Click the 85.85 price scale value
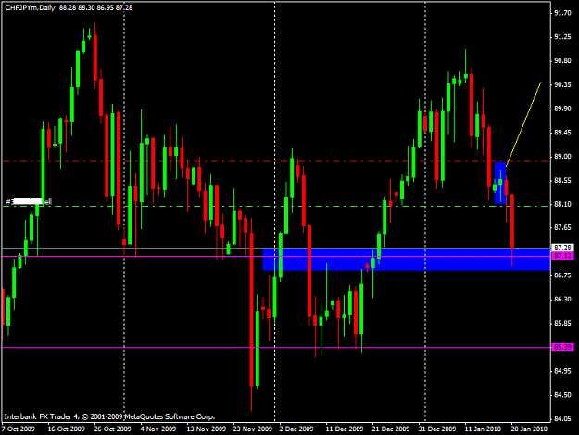 point(562,324)
